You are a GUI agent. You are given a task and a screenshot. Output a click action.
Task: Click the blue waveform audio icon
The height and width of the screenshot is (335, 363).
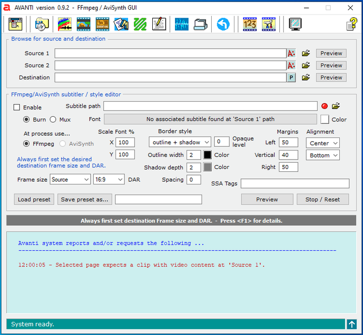pos(181,24)
